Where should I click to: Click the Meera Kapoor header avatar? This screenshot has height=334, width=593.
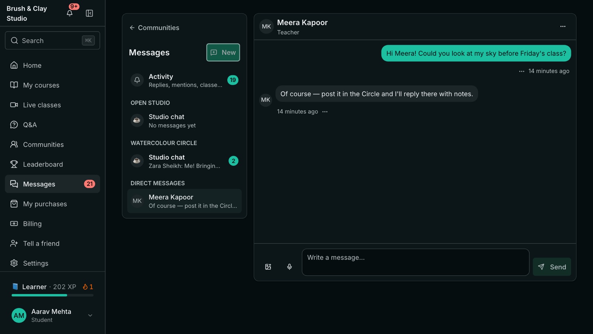266,26
